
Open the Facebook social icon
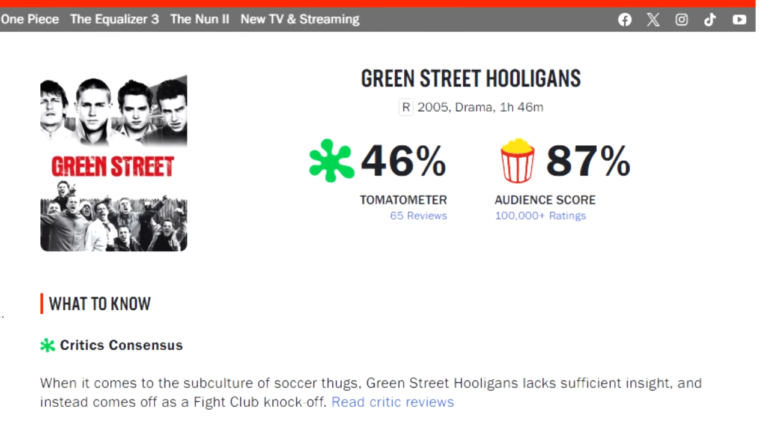click(x=625, y=20)
